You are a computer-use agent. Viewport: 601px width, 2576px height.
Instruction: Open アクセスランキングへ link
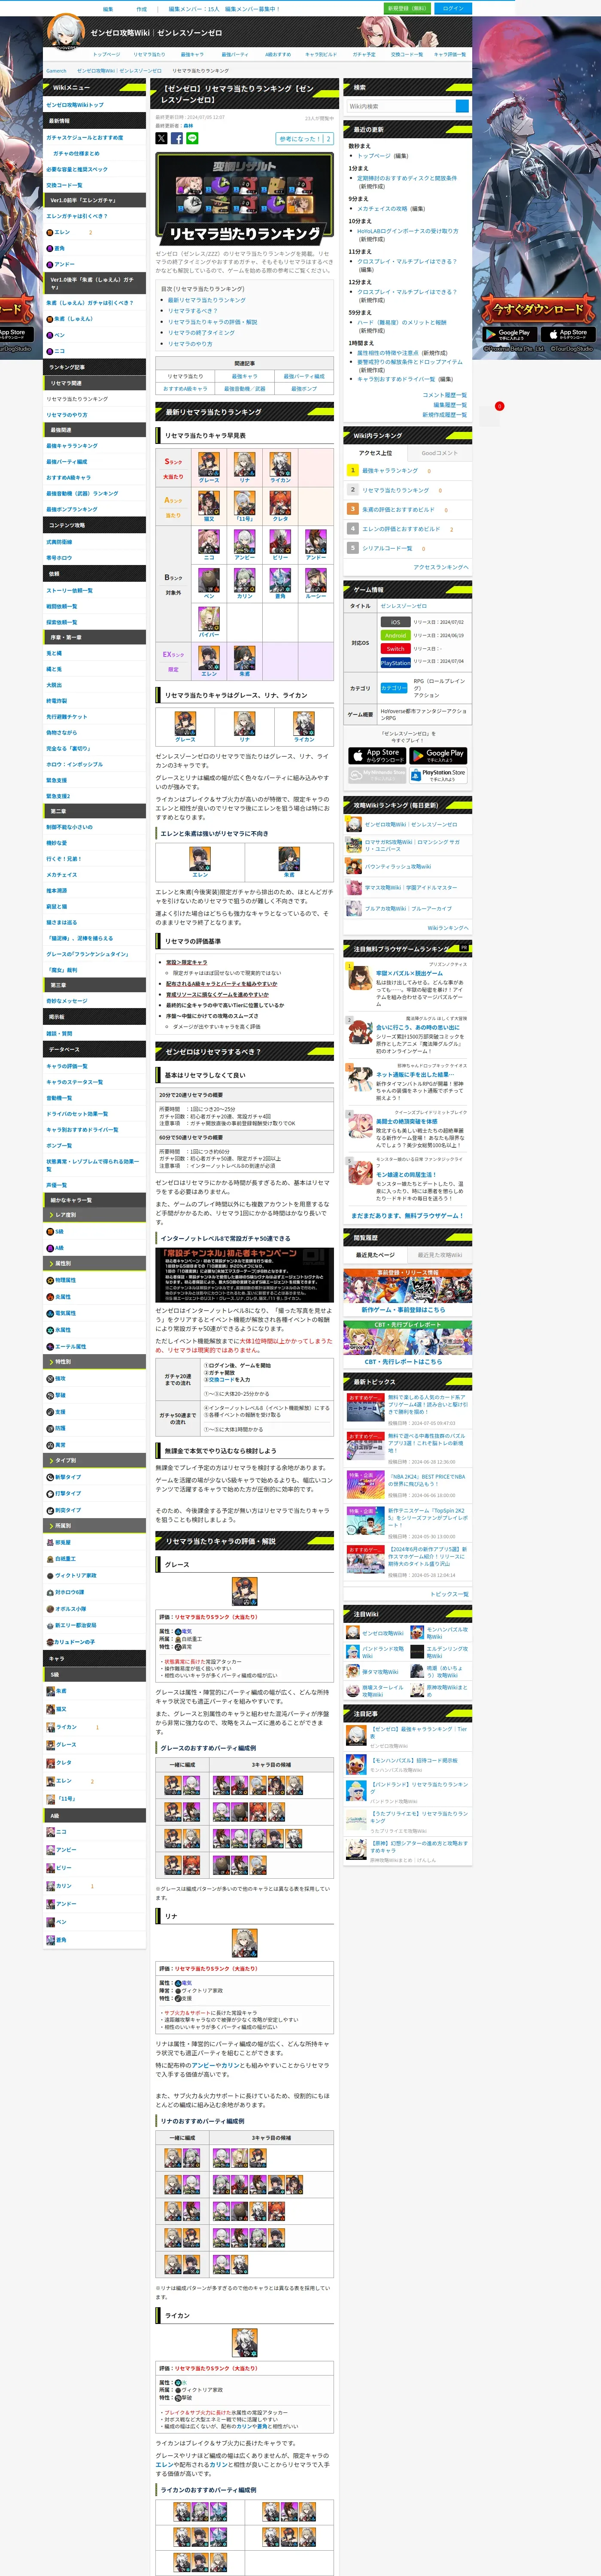click(440, 567)
